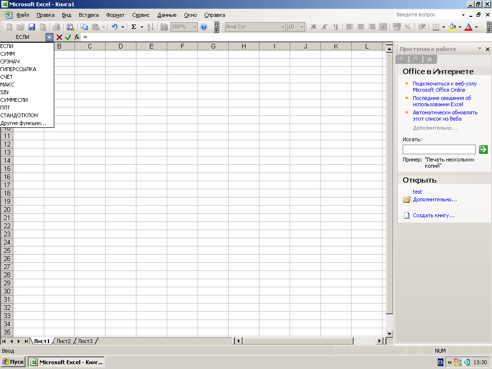Click the Пуск start button
The width and height of the screenshot is (492, 369).
pos(13,362)
